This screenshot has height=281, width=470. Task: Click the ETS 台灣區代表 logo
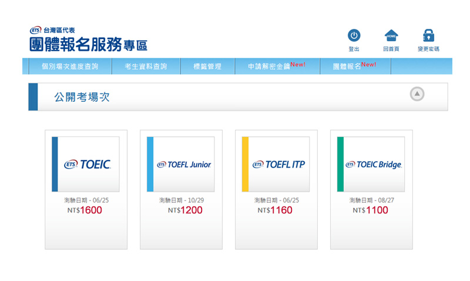click(52, 30)
